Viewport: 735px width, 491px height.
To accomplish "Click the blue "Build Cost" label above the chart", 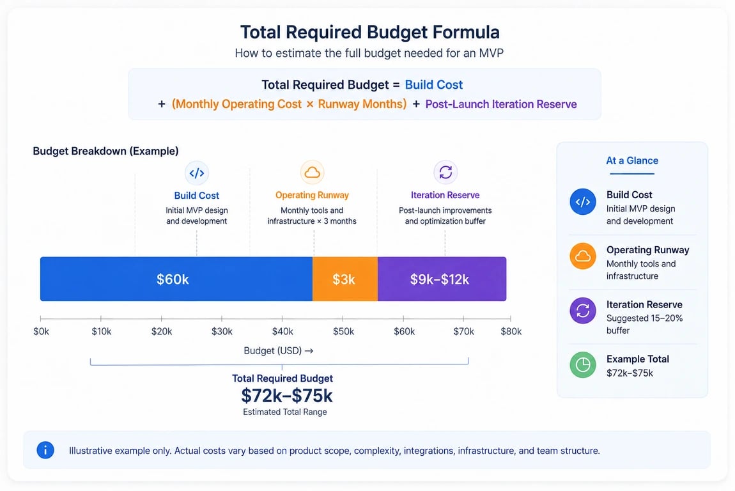I will 197,196.
